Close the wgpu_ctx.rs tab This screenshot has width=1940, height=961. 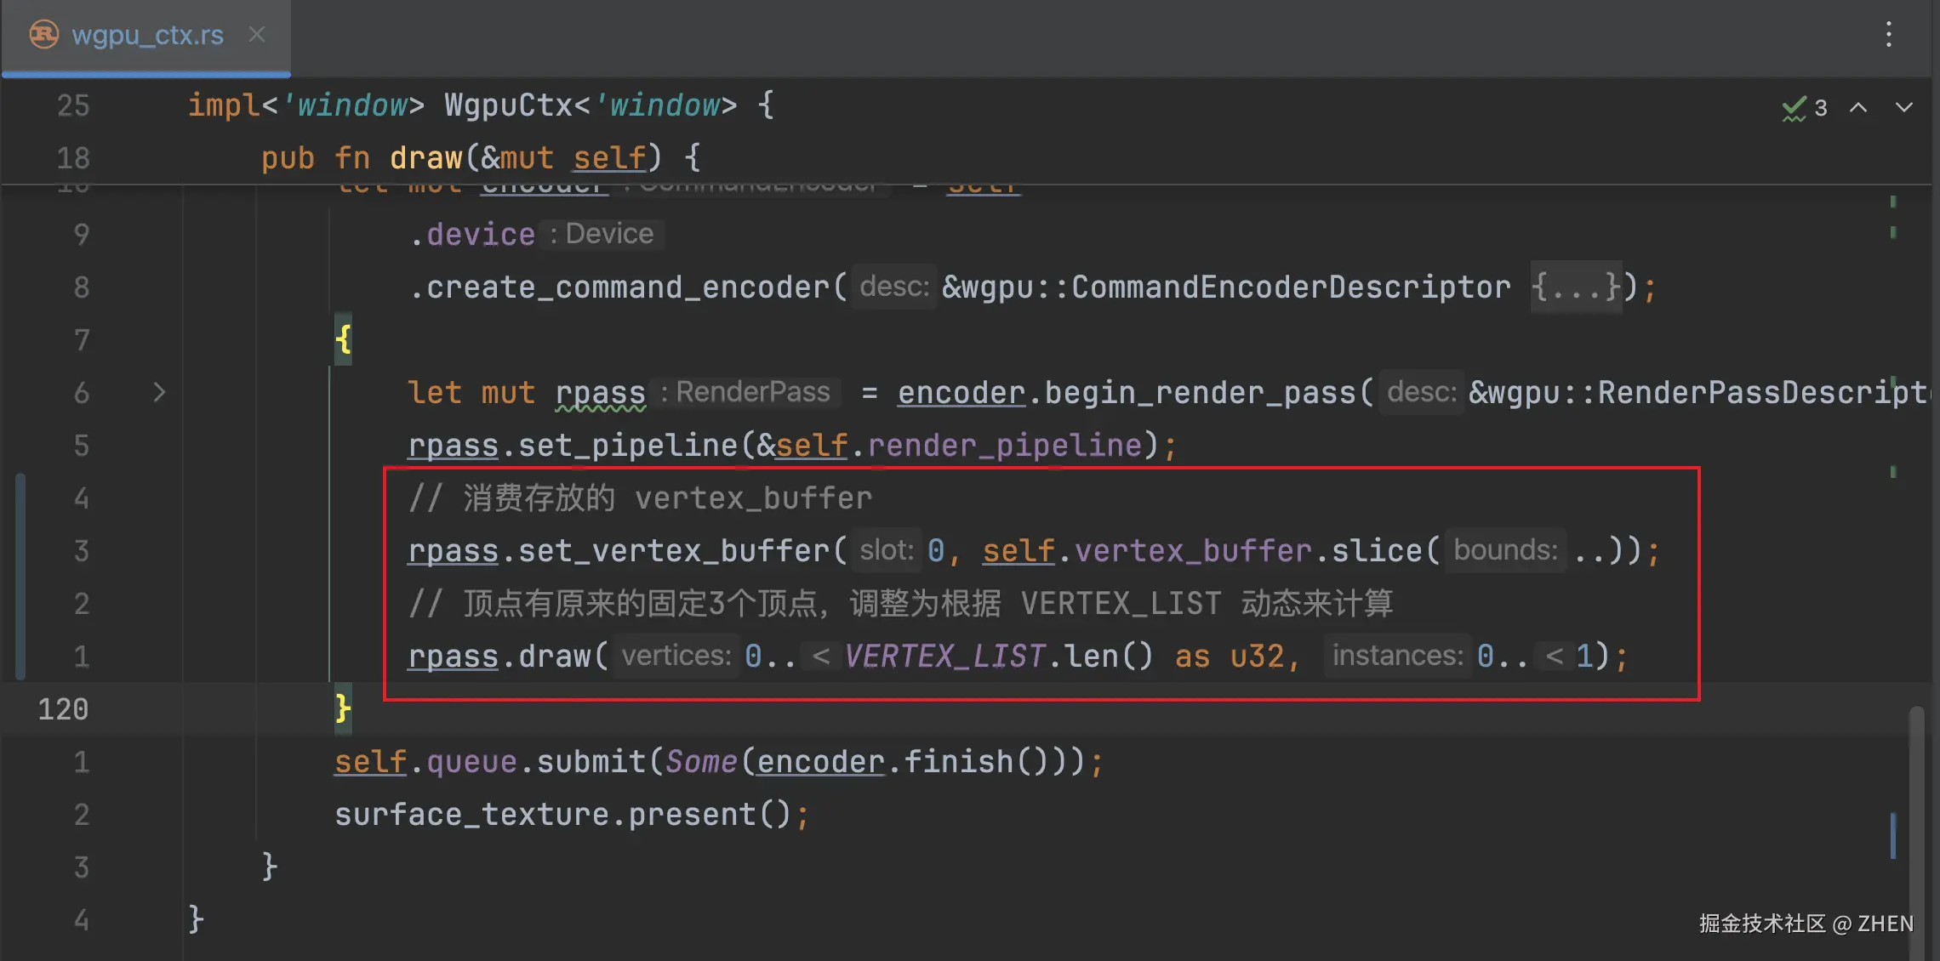(257, 35)
